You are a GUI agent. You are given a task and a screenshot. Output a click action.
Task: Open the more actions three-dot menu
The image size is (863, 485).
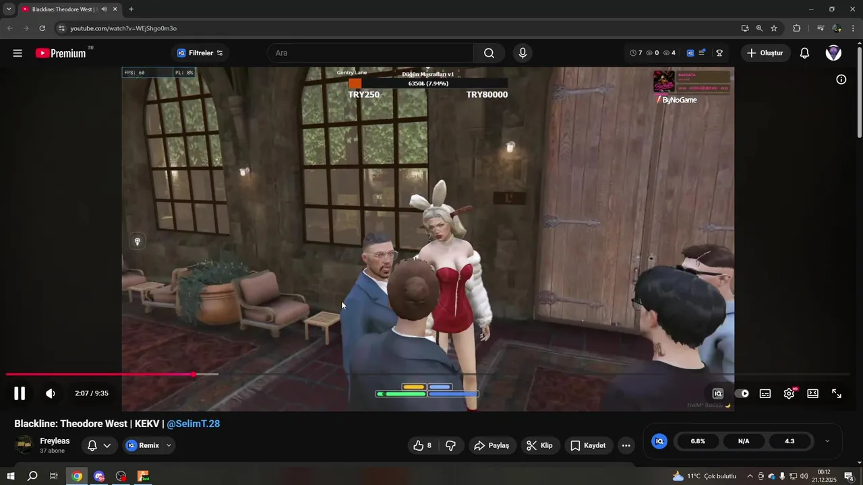click(x=626, y=445)
